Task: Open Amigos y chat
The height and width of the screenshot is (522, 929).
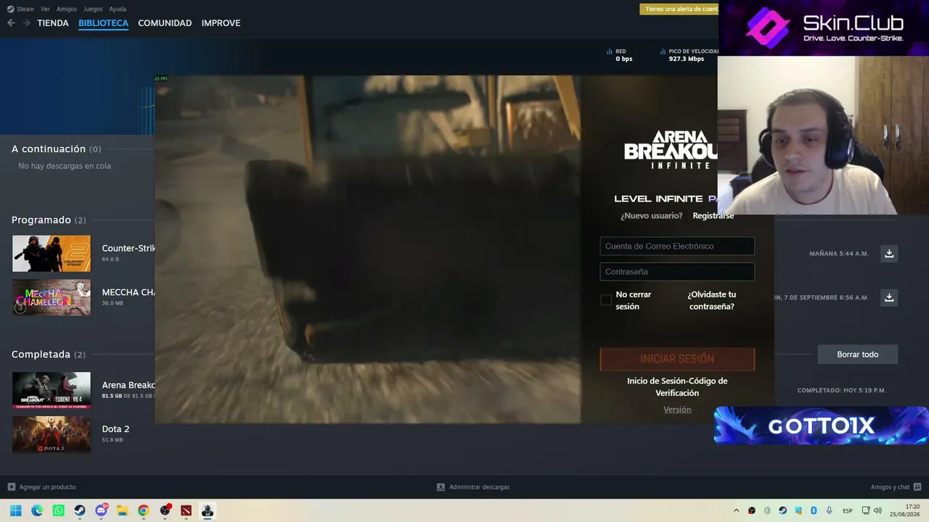Action: pos(896,487)
